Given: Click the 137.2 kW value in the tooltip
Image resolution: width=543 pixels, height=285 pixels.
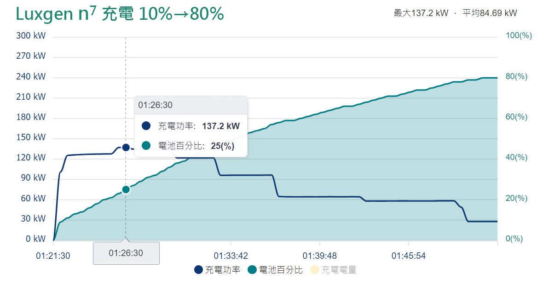Looking at the screenshot, I should point(221,126).
